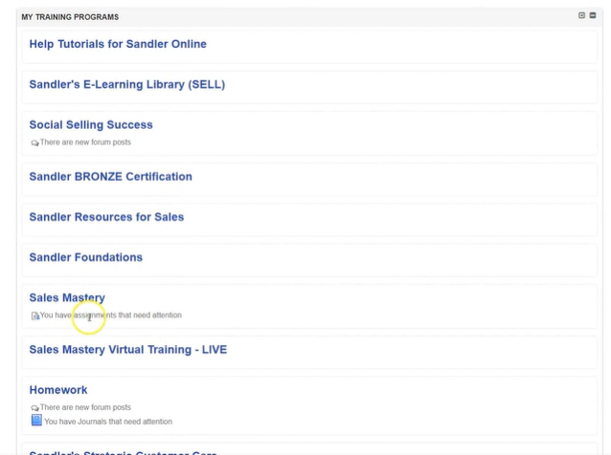Open the Social Selling Success program
This screenshot has height=455, width=611.
click(x=91, y=125)
